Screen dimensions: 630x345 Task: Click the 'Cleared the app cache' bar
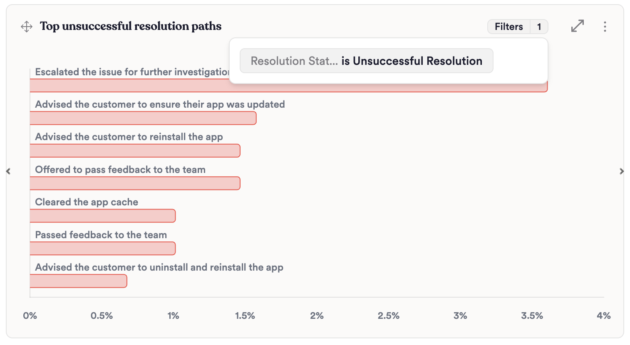pyautogui.click(x=102, y=216)
